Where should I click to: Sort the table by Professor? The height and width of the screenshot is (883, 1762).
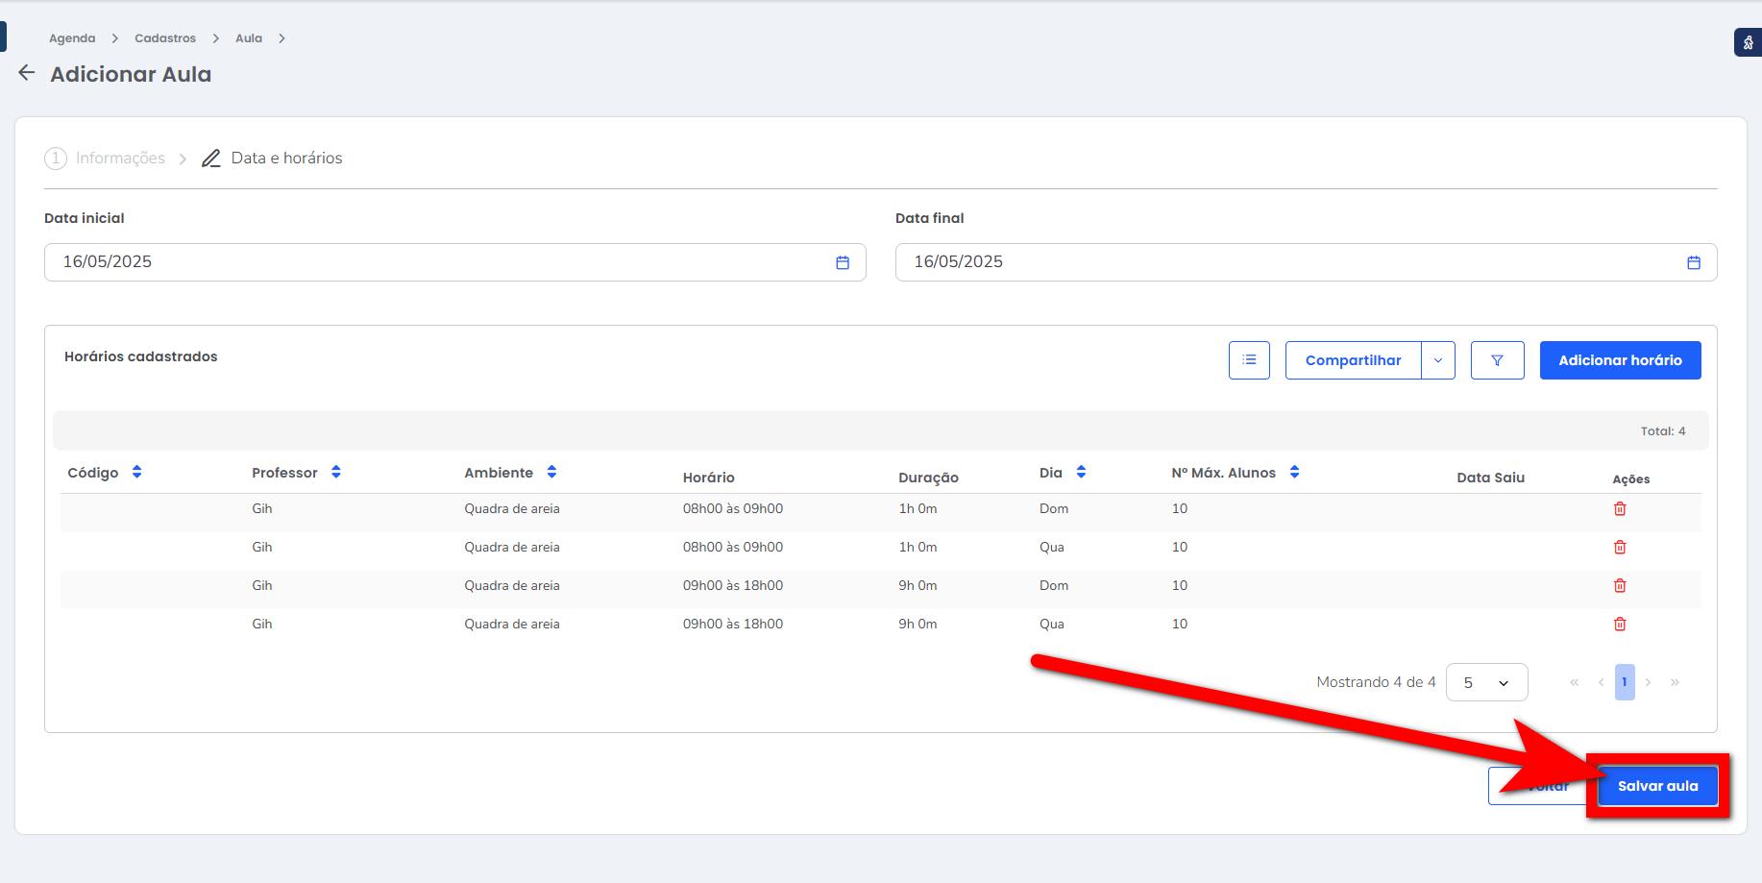click(335, 472)
